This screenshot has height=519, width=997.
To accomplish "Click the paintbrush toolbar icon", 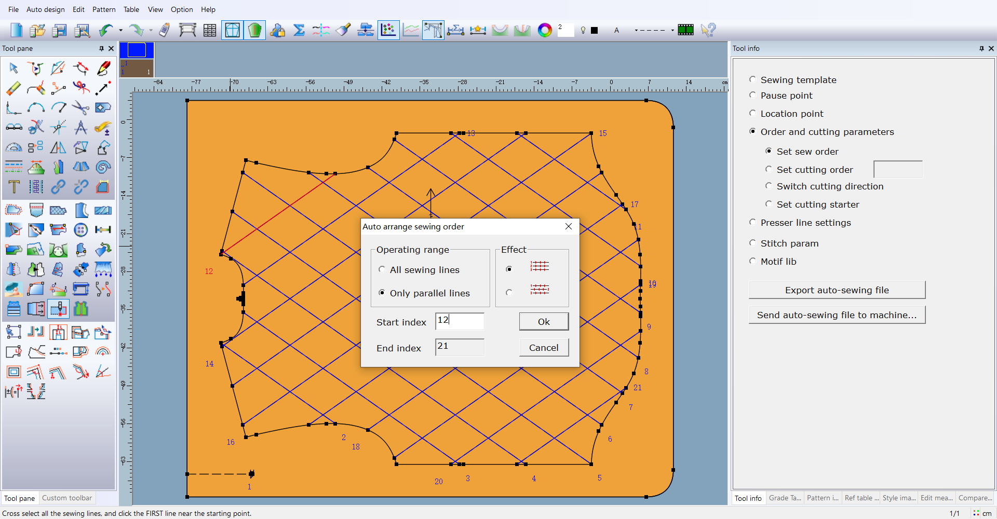I will tap(343, 30).
